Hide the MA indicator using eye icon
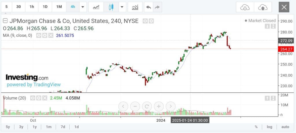 click(x=39, y=35)
